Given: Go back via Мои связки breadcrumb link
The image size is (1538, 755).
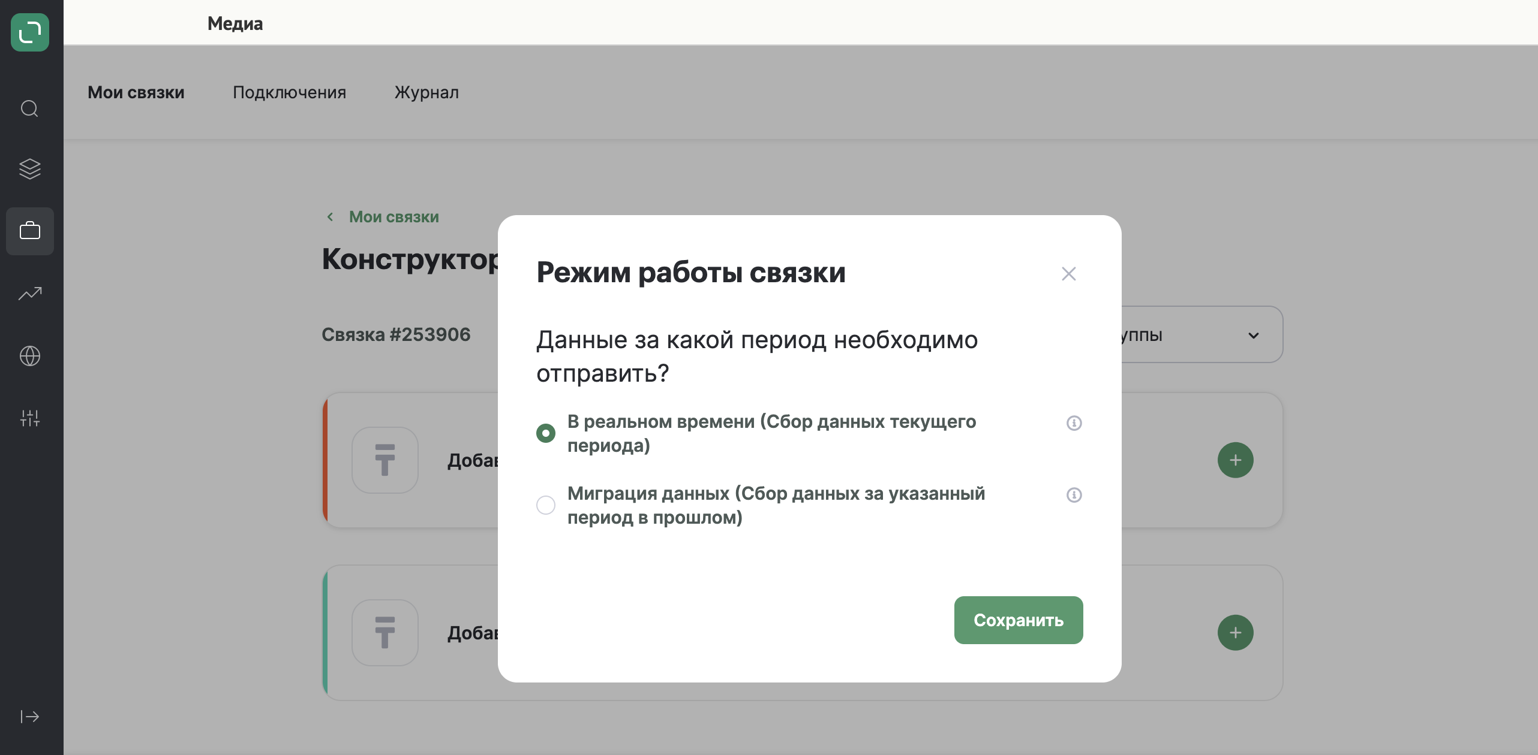Looking at the screenshot, I should pos(394,217).
